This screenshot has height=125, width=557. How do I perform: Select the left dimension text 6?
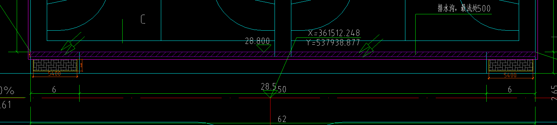[54, 90]
